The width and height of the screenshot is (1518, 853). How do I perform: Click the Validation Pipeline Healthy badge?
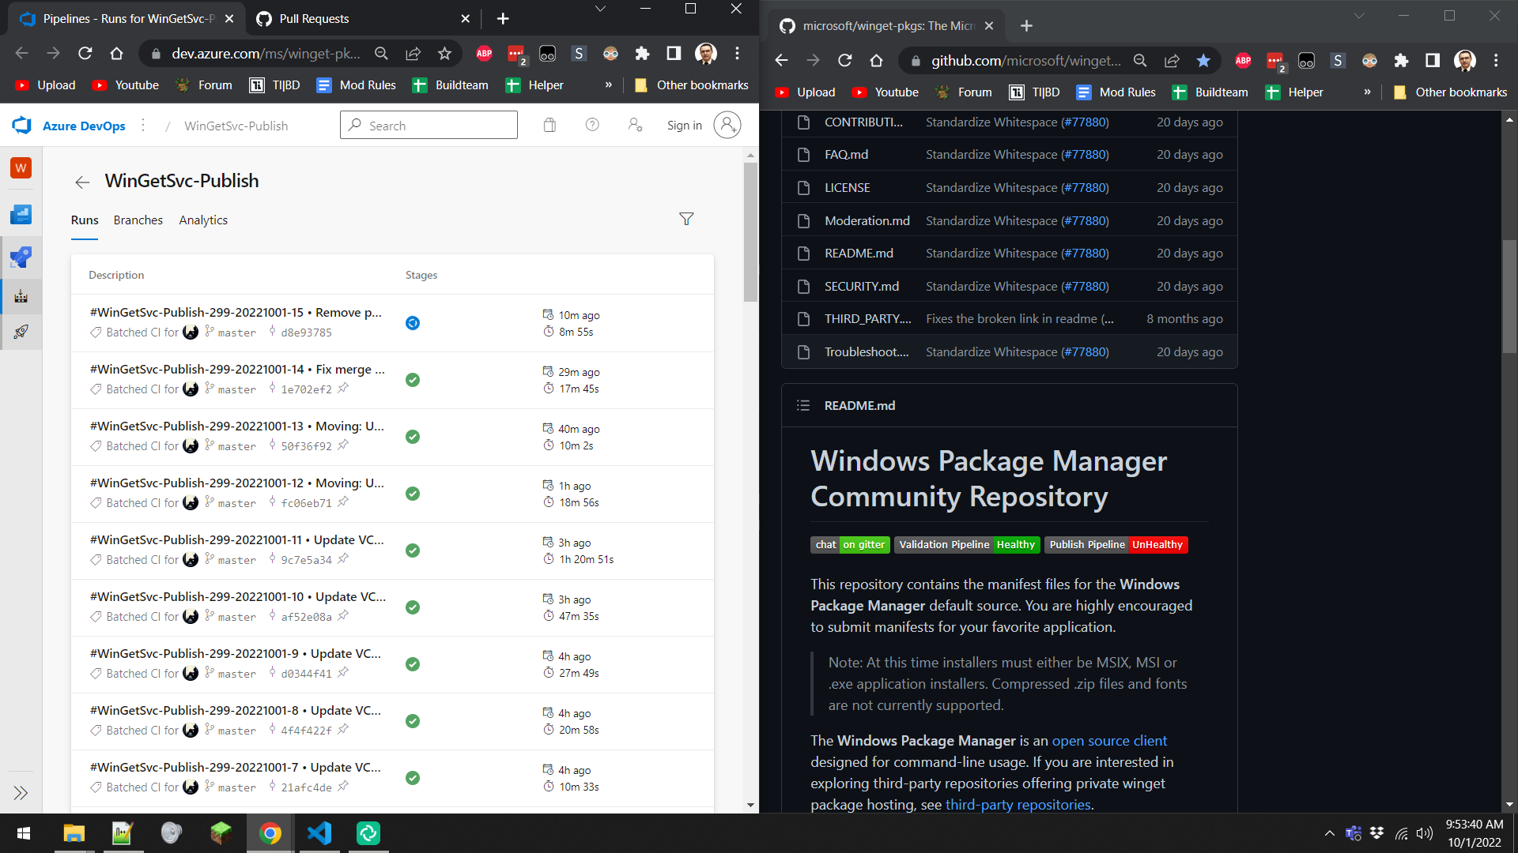click(966, 545)
